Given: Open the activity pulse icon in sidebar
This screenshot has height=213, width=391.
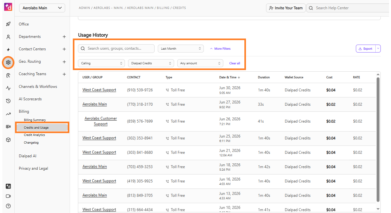Looking at the screenshot, I should point(8,88).
